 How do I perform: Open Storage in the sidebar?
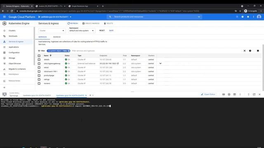pos(12,58)
